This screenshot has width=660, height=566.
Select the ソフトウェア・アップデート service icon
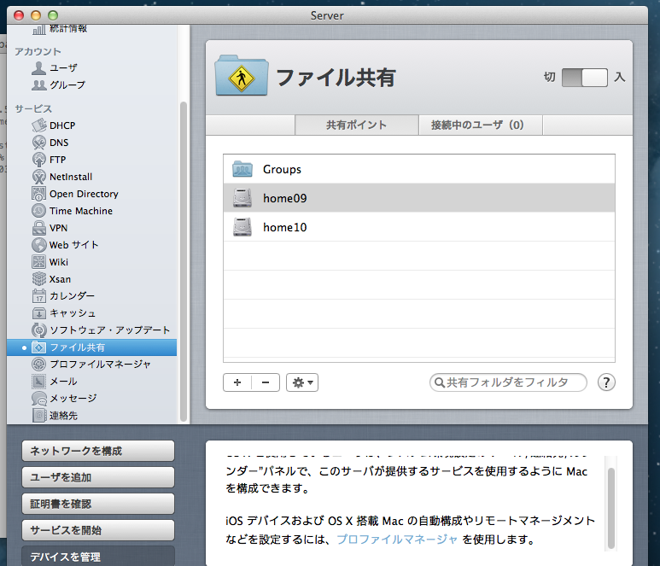tap(38, 330)
